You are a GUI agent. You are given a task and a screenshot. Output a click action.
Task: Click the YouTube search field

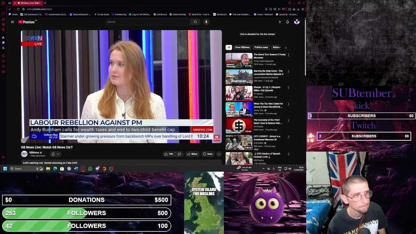point(148,22)
